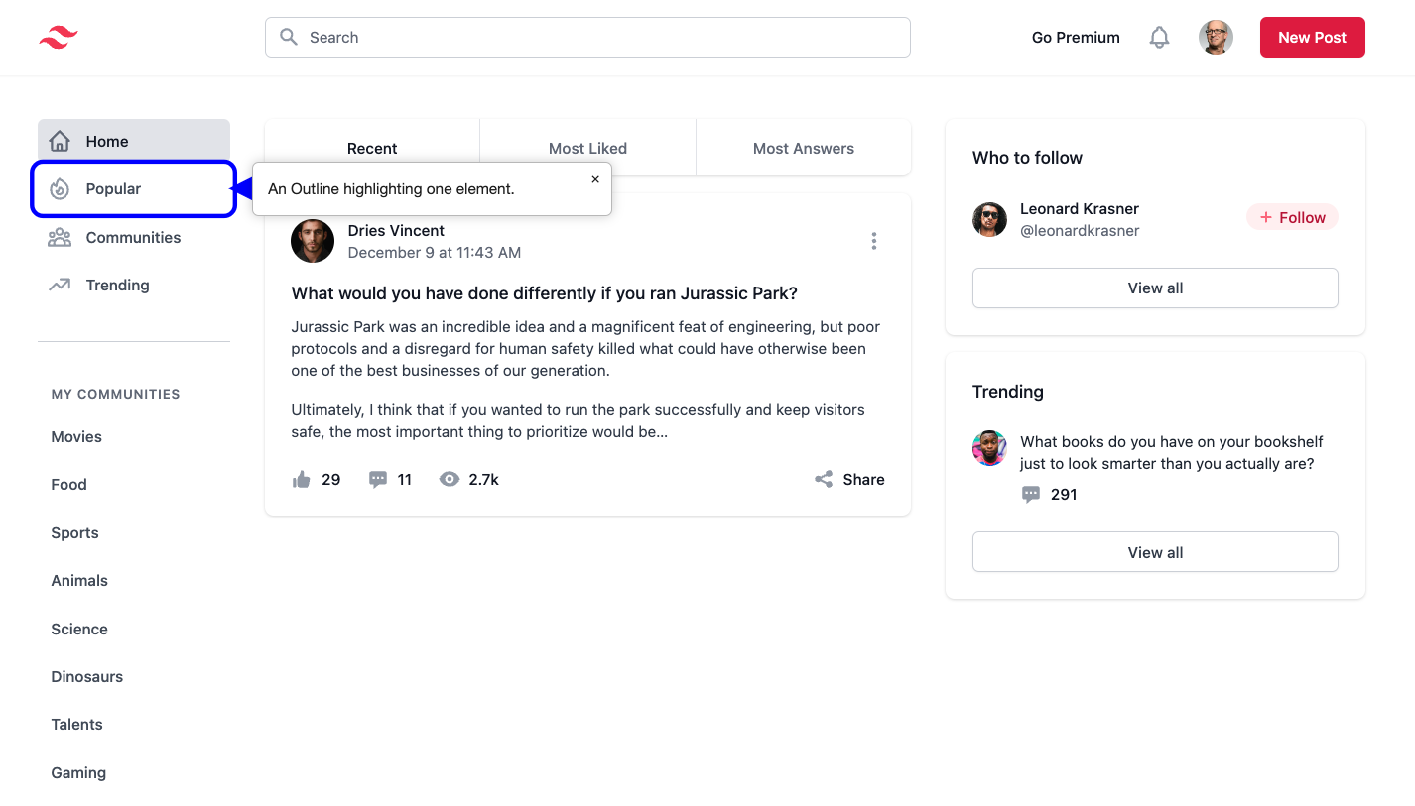1415x806 pixels.
Task: Click the thumbs-up like icon on the post
Action: pos(302,480)
